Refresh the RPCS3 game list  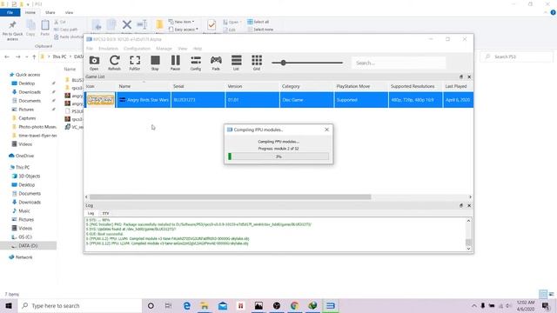[114, 63]
